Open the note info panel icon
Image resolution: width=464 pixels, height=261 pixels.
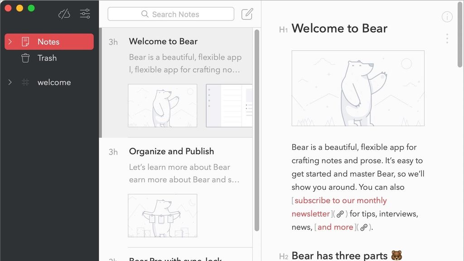(x=447, y=17)
